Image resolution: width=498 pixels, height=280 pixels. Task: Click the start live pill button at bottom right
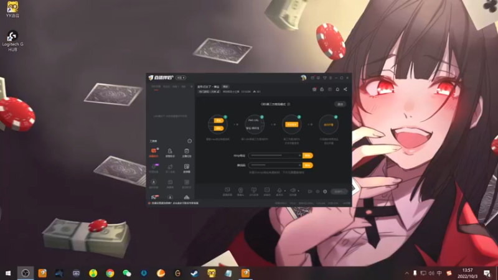pos(339,192)
